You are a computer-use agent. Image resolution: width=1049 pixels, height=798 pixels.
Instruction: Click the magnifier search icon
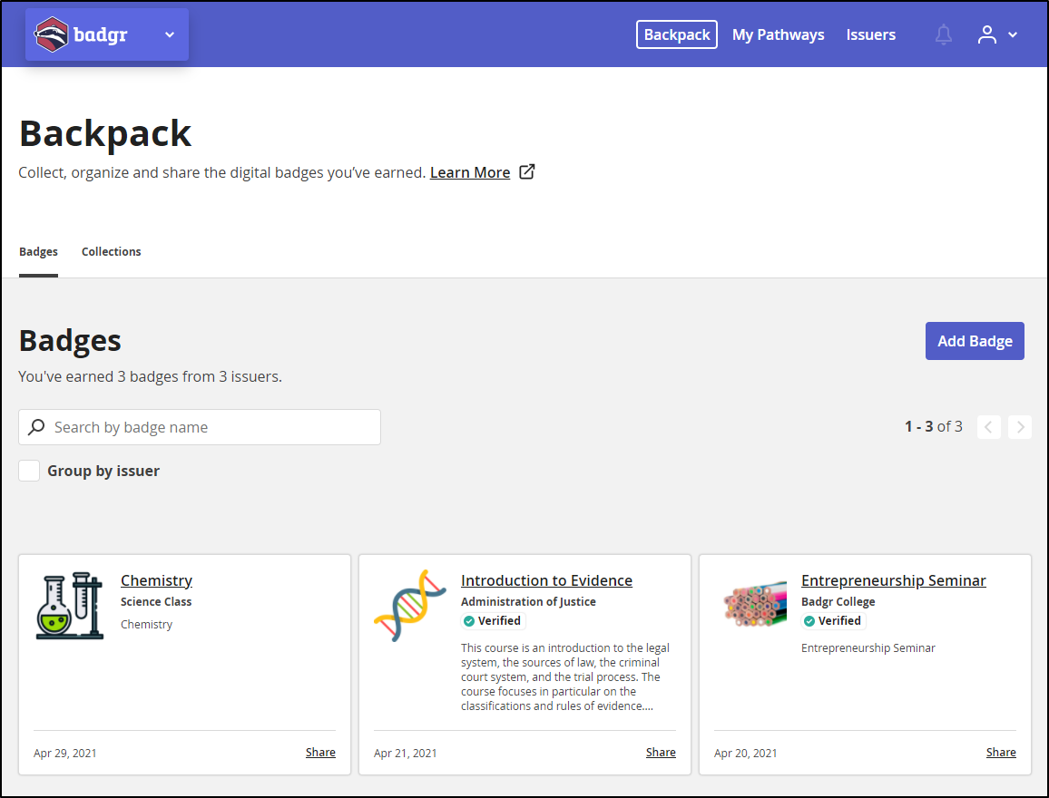click(x=36, y=427)
